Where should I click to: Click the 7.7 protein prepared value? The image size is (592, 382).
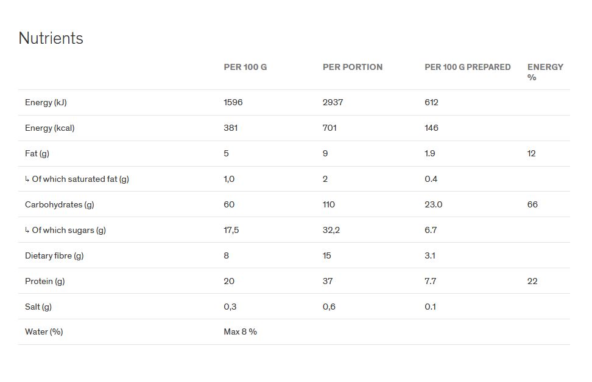[x=430, y=281]
